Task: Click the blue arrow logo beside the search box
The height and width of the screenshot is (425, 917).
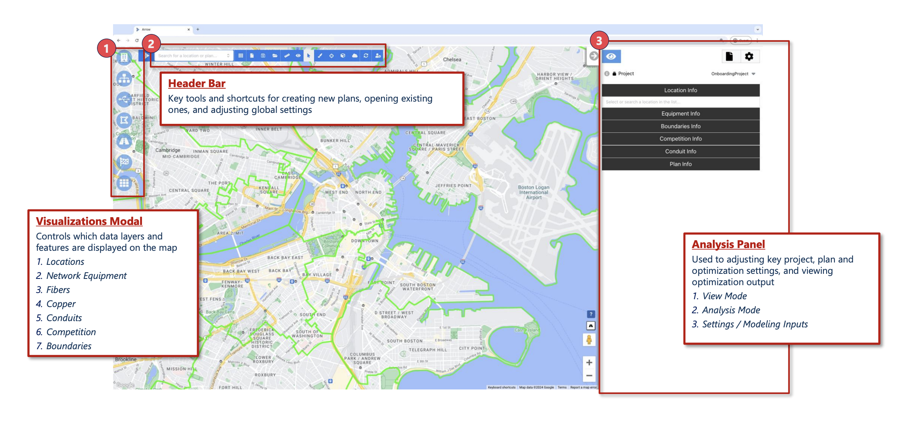Action: click(x=146, y=56)
